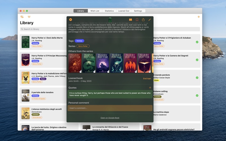This screenshot has height=141, width=226.
Task: Click the Insert a comment field
Action: pos(110,108)
